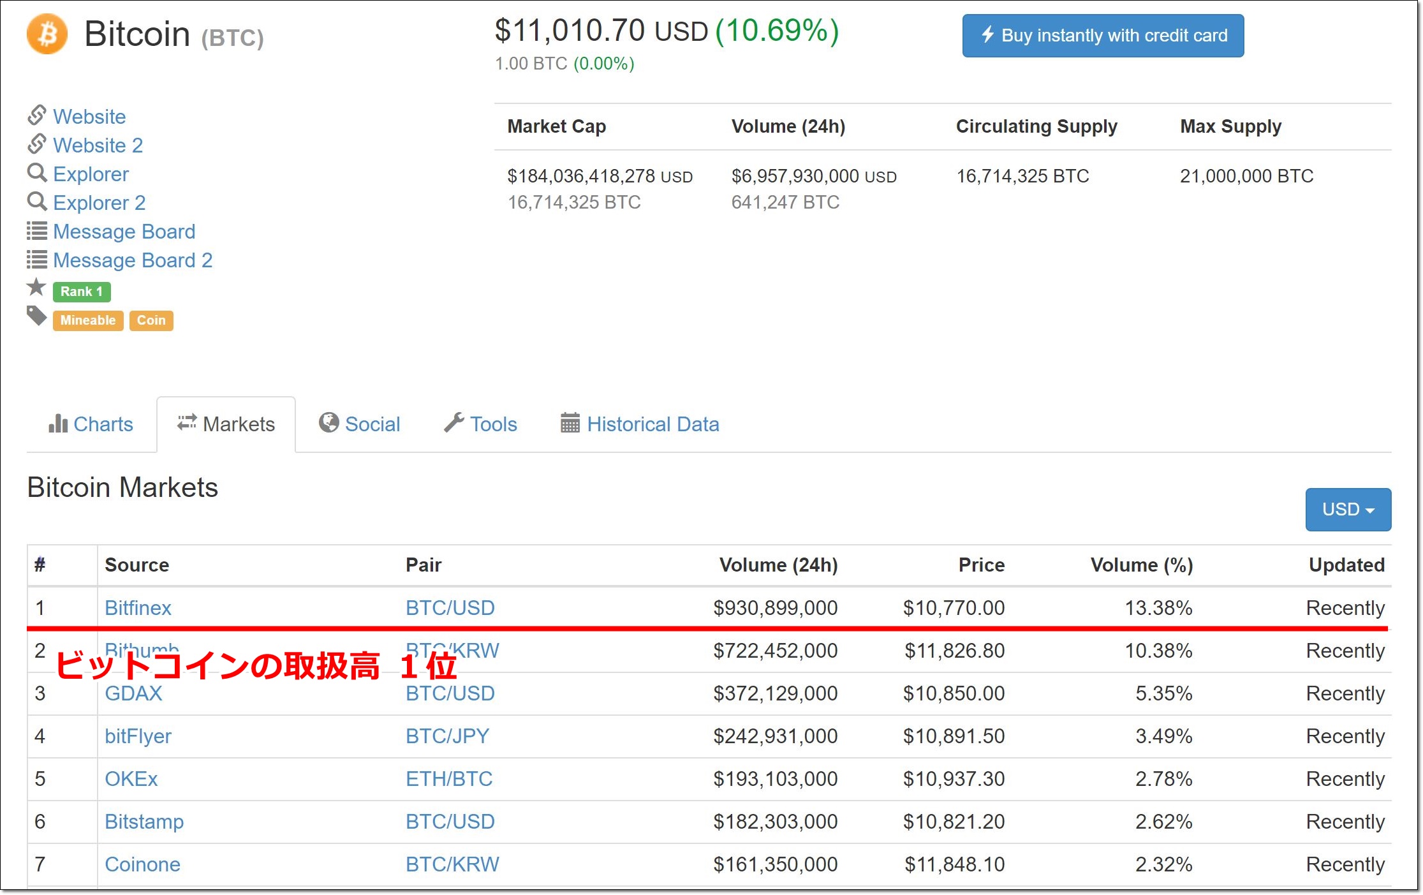Click the star icon next to Rank 1
The image size is (1423, 895).
(x=36, y=288)
